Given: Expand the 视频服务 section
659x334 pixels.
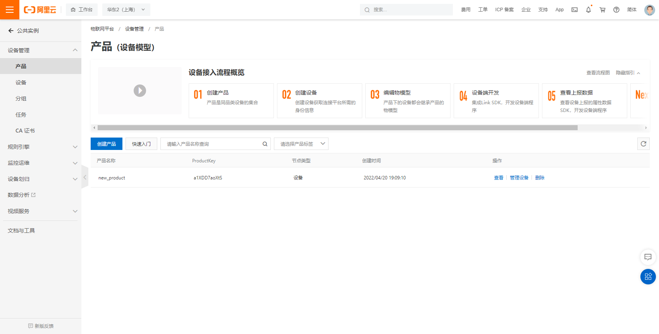Looking at the screenshot, I should 41,211.
